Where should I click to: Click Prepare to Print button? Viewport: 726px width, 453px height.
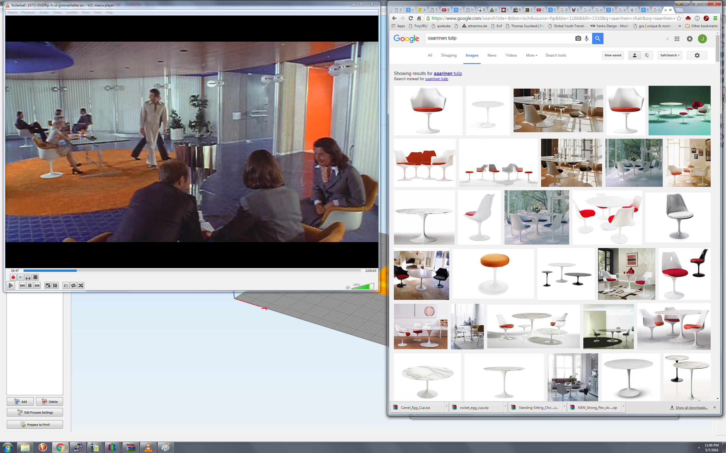click(35, 424)
